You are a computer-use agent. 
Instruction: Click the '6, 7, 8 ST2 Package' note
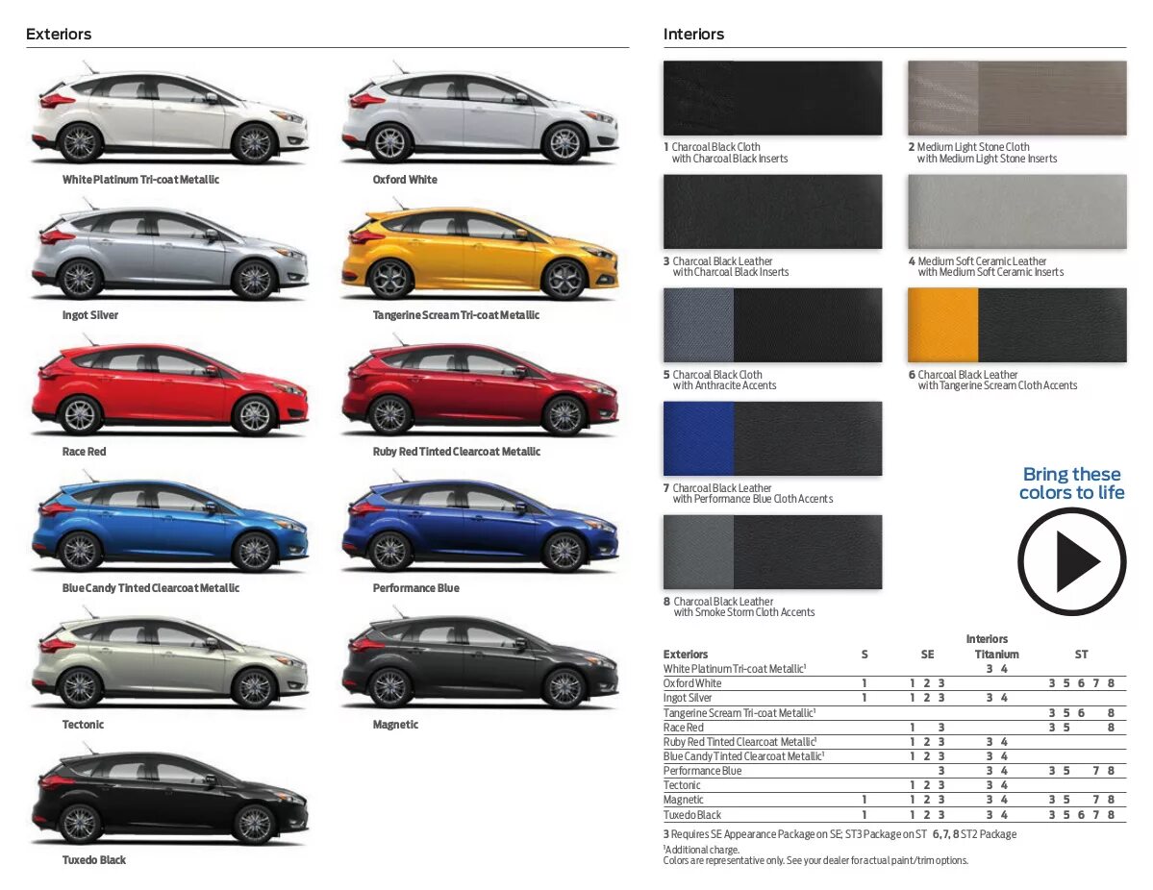tap(974, 834)
